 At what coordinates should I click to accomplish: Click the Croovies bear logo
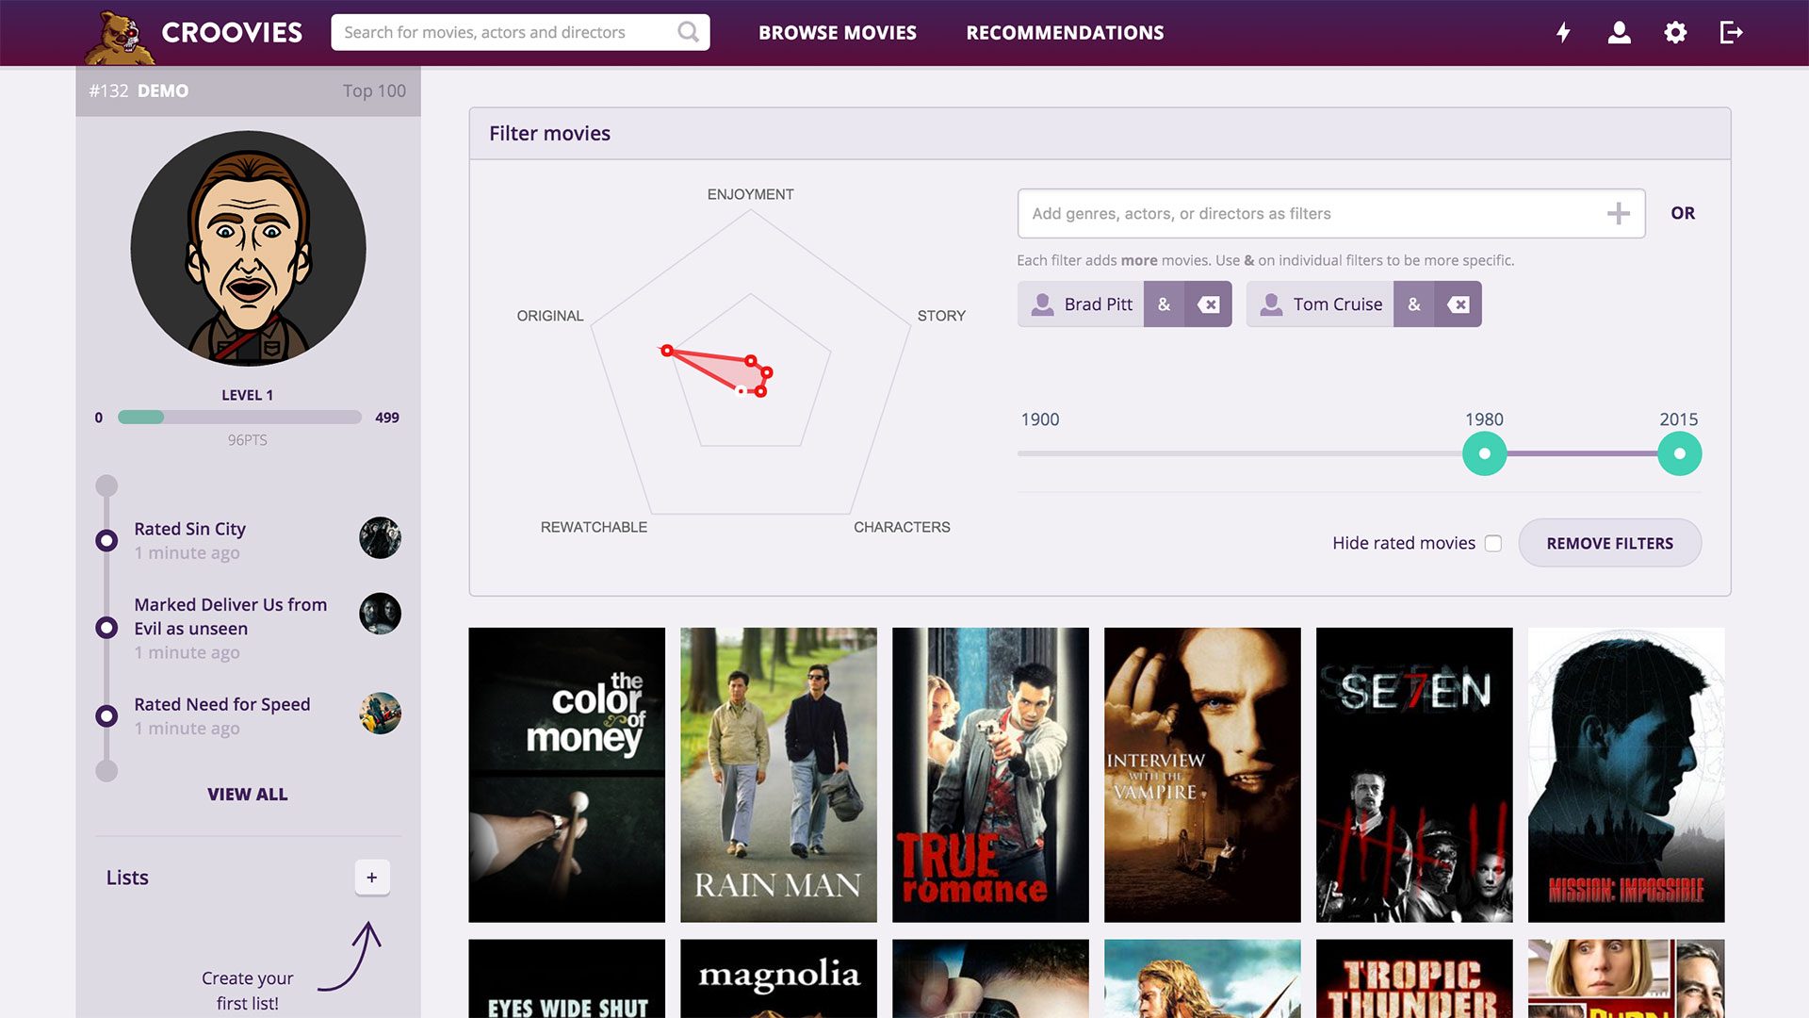pos(120,38)
